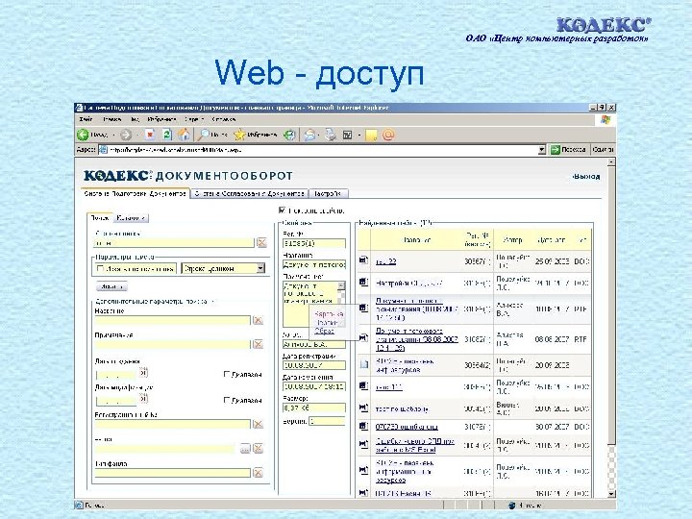
Task: Click the yellow Discuss note toolbar icon
Action: point(372,136)
